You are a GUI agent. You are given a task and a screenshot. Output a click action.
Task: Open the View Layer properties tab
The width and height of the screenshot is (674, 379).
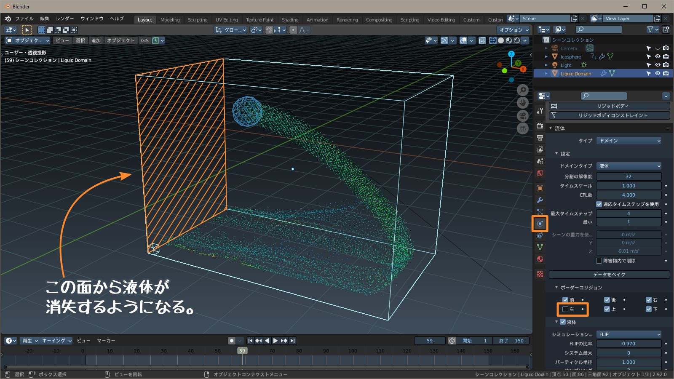coord(540,149)
